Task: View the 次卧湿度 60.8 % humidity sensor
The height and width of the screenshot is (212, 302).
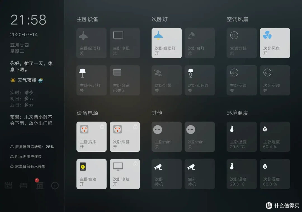Action: coord(275,174)
